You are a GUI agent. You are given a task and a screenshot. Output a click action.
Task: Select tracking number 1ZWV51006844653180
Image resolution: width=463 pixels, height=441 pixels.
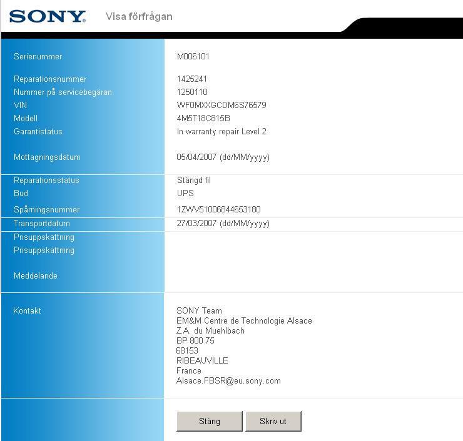pyautogui.click(x=218, y=209)
